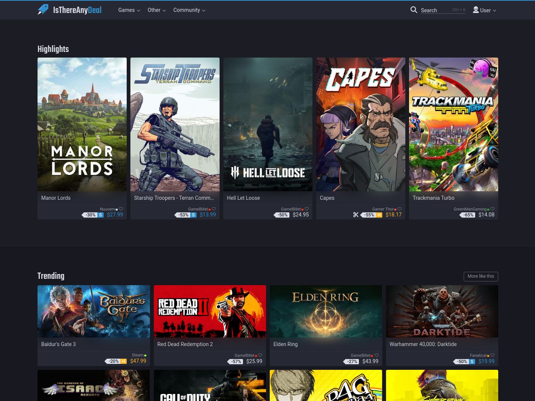Click the magnifying glass search icon
This screenshot has width=535, height=401.
414,10
